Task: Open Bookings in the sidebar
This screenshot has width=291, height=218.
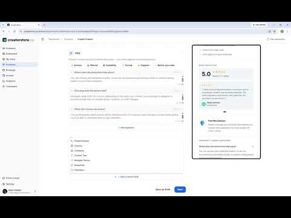Action: pyautogui.click(x=9, y=70)
